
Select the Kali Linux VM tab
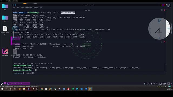pos(13,1)
